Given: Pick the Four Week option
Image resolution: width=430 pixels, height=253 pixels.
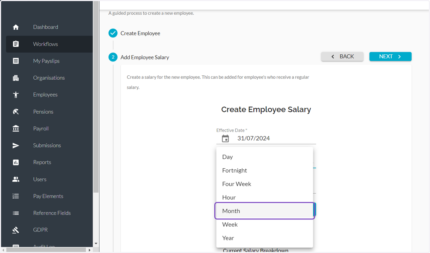Looking at the screenshot, I should point(264,184).
